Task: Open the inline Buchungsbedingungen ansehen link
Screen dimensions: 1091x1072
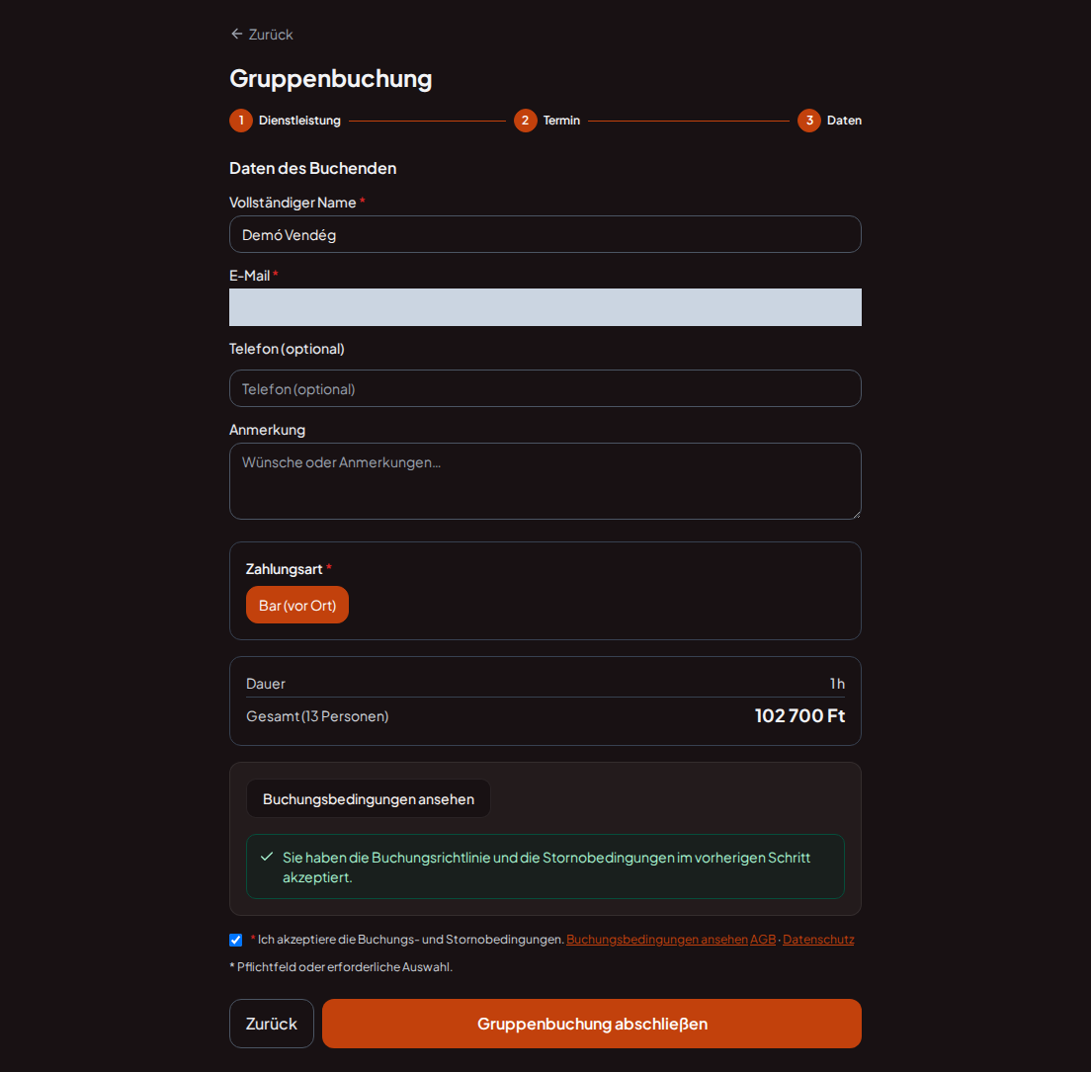Action: 657,940
